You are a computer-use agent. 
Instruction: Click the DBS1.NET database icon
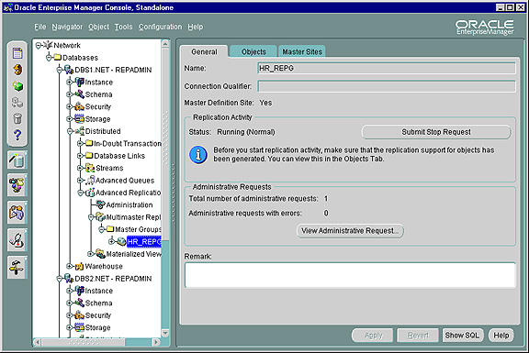pos(69,70)
